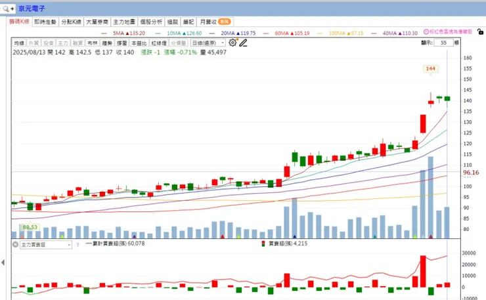
Task: Click the 累計買賣超(張) 60,078 legend
Action: click(x=116, y=244)
